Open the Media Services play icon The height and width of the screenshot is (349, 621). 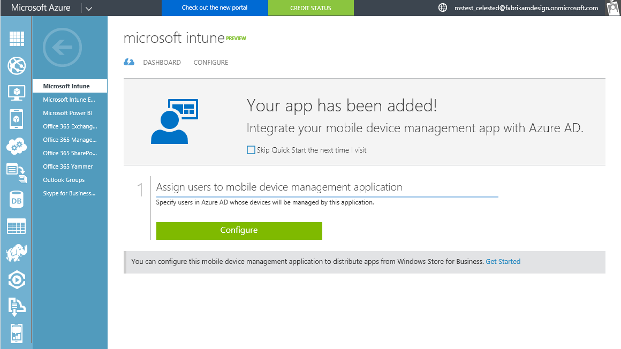[17, 279]
